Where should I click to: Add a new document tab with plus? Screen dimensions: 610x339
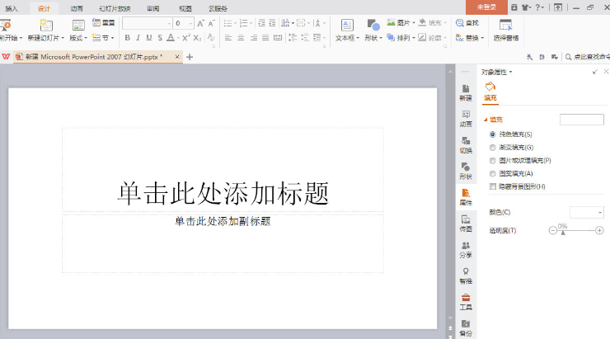pos(190,57)
